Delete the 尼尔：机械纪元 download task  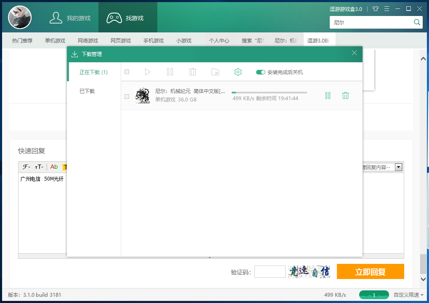[x=346, y=96]
